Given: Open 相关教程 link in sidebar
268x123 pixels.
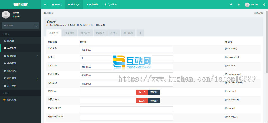Looking at the screenshot, I should pos(21,100).
